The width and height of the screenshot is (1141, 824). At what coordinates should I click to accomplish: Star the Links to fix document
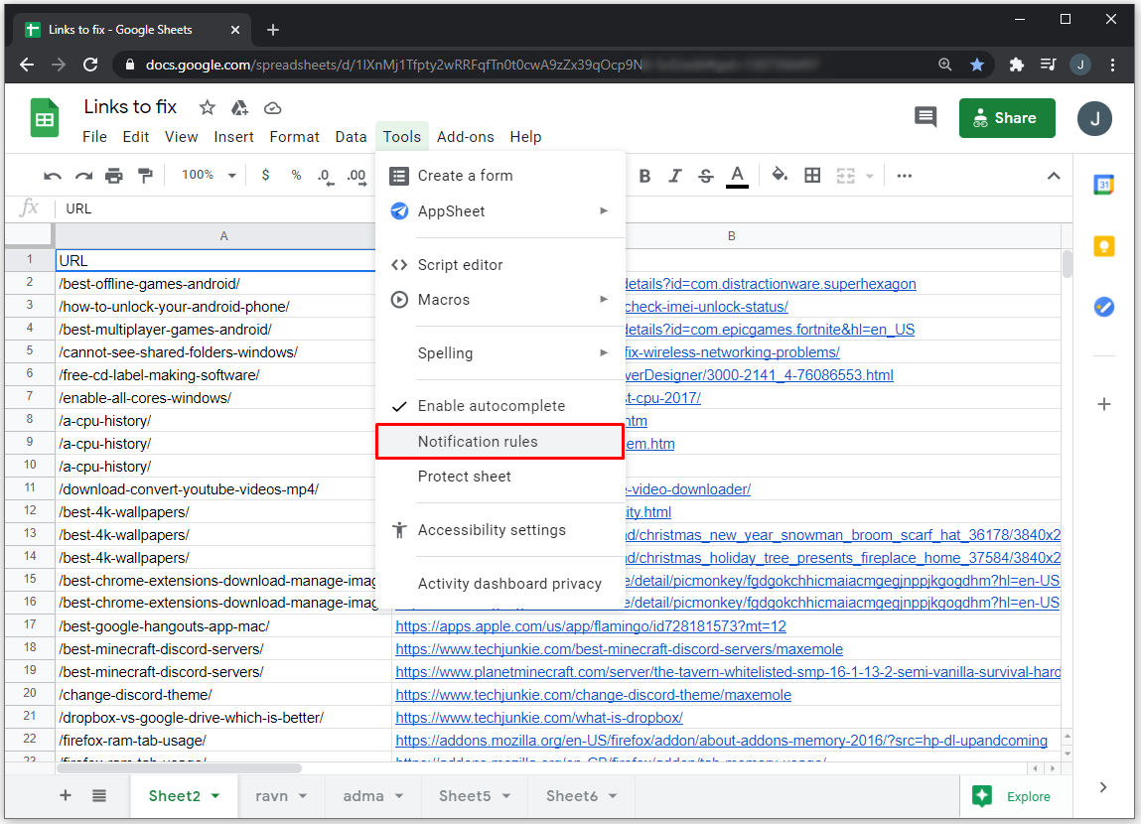[x=208, y=107]
